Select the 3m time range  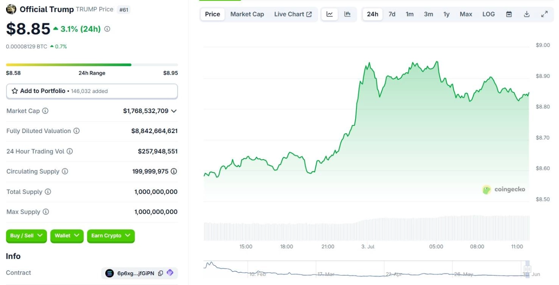(428, 14)
